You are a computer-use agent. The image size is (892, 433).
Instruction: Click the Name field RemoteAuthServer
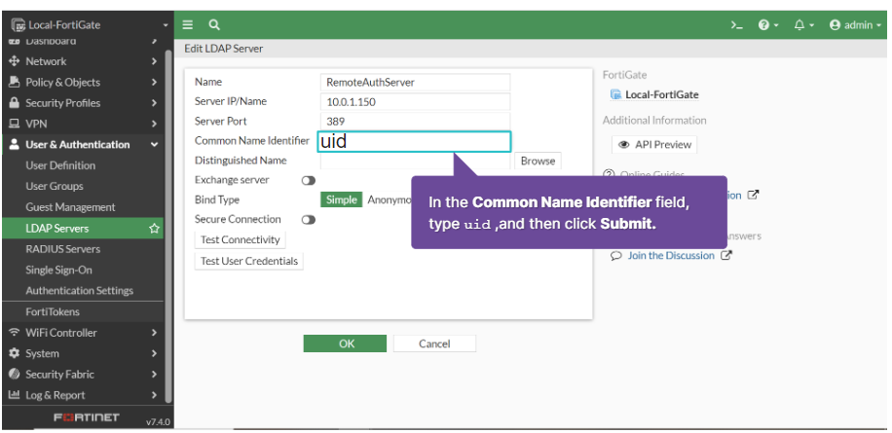tap(415, 83)
